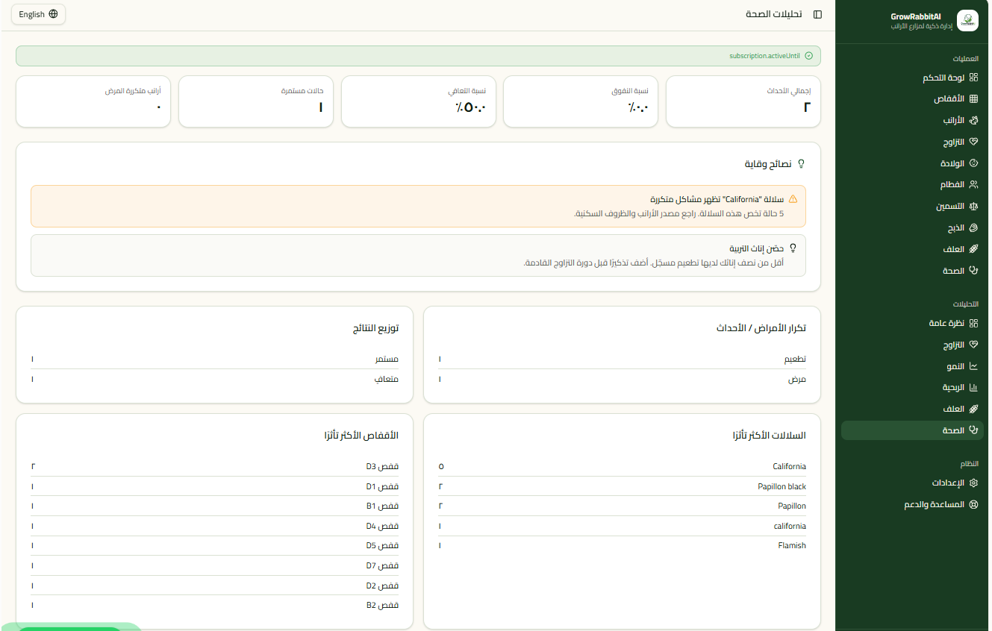992x631 pixels.
Task: Click the السلالات الأكثر تأثرًا card heading
Action: pos(770,436)
